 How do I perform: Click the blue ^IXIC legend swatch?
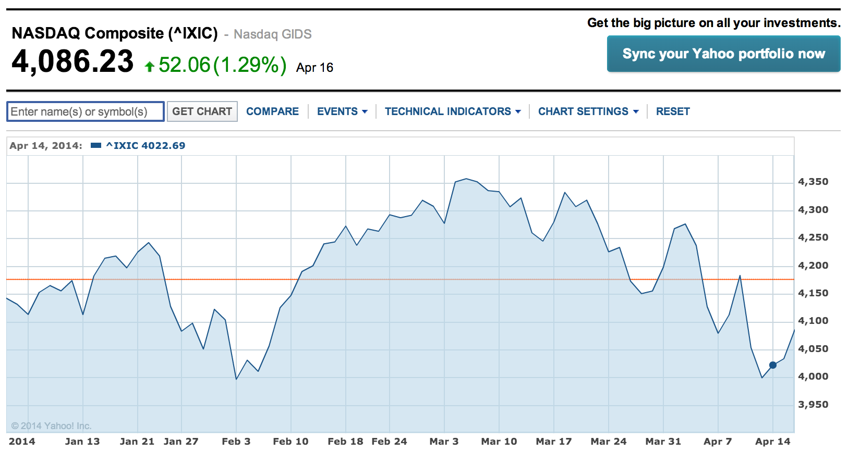[x=95, y=146]
